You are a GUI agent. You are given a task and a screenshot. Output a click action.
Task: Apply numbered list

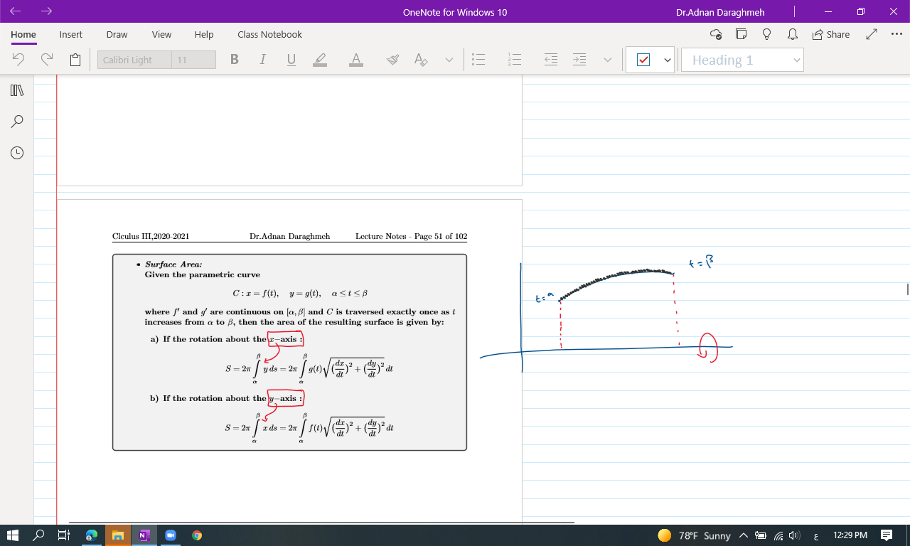click(515, 60)
